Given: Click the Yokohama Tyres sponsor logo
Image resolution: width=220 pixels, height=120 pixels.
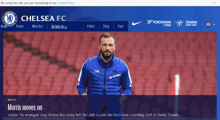Looking at the screenshot, I should click(159, 23).
